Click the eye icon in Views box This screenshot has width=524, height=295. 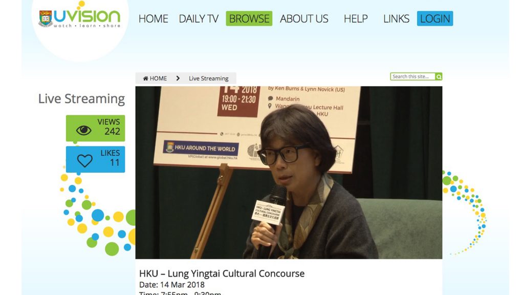pyautogui.click(x=83, y=130)
